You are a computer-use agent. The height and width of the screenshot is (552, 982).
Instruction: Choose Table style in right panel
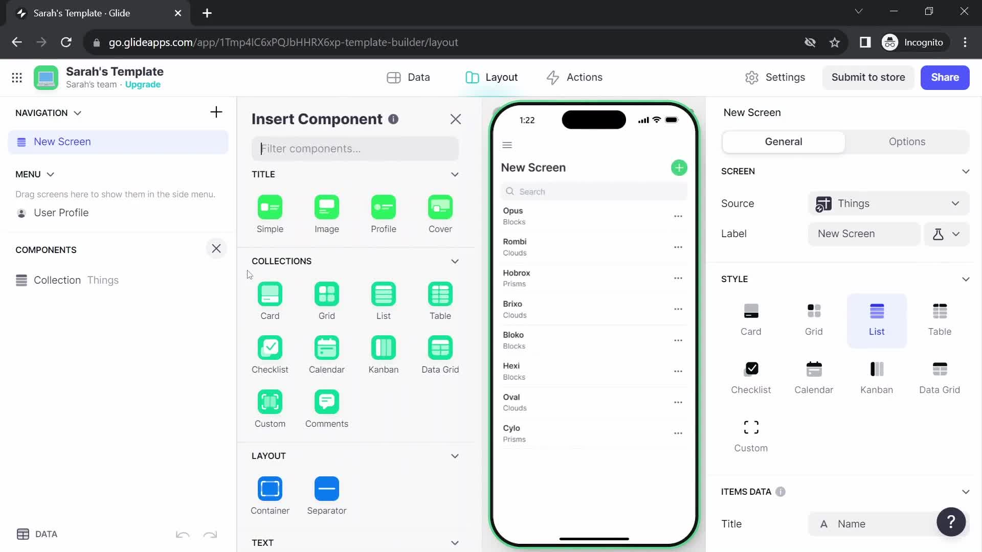click(940, 320)
